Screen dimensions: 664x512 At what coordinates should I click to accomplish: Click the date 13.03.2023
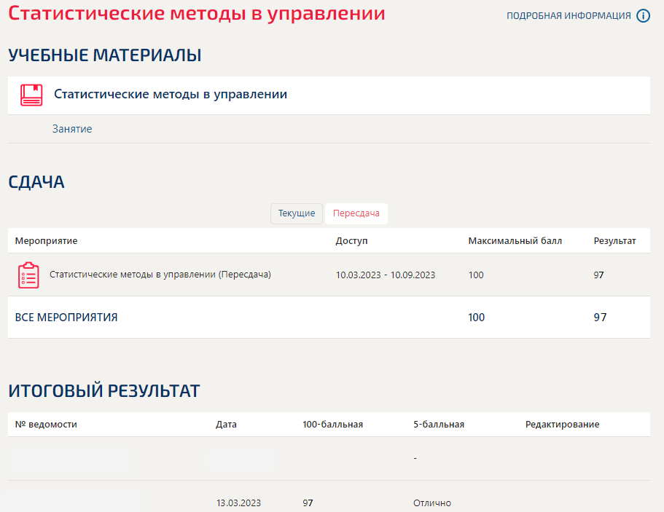tap(239, 503)
